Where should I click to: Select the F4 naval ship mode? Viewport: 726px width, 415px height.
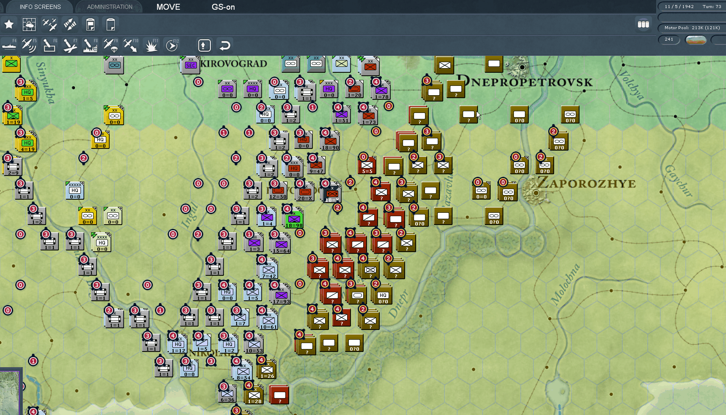tap(9, 45)
